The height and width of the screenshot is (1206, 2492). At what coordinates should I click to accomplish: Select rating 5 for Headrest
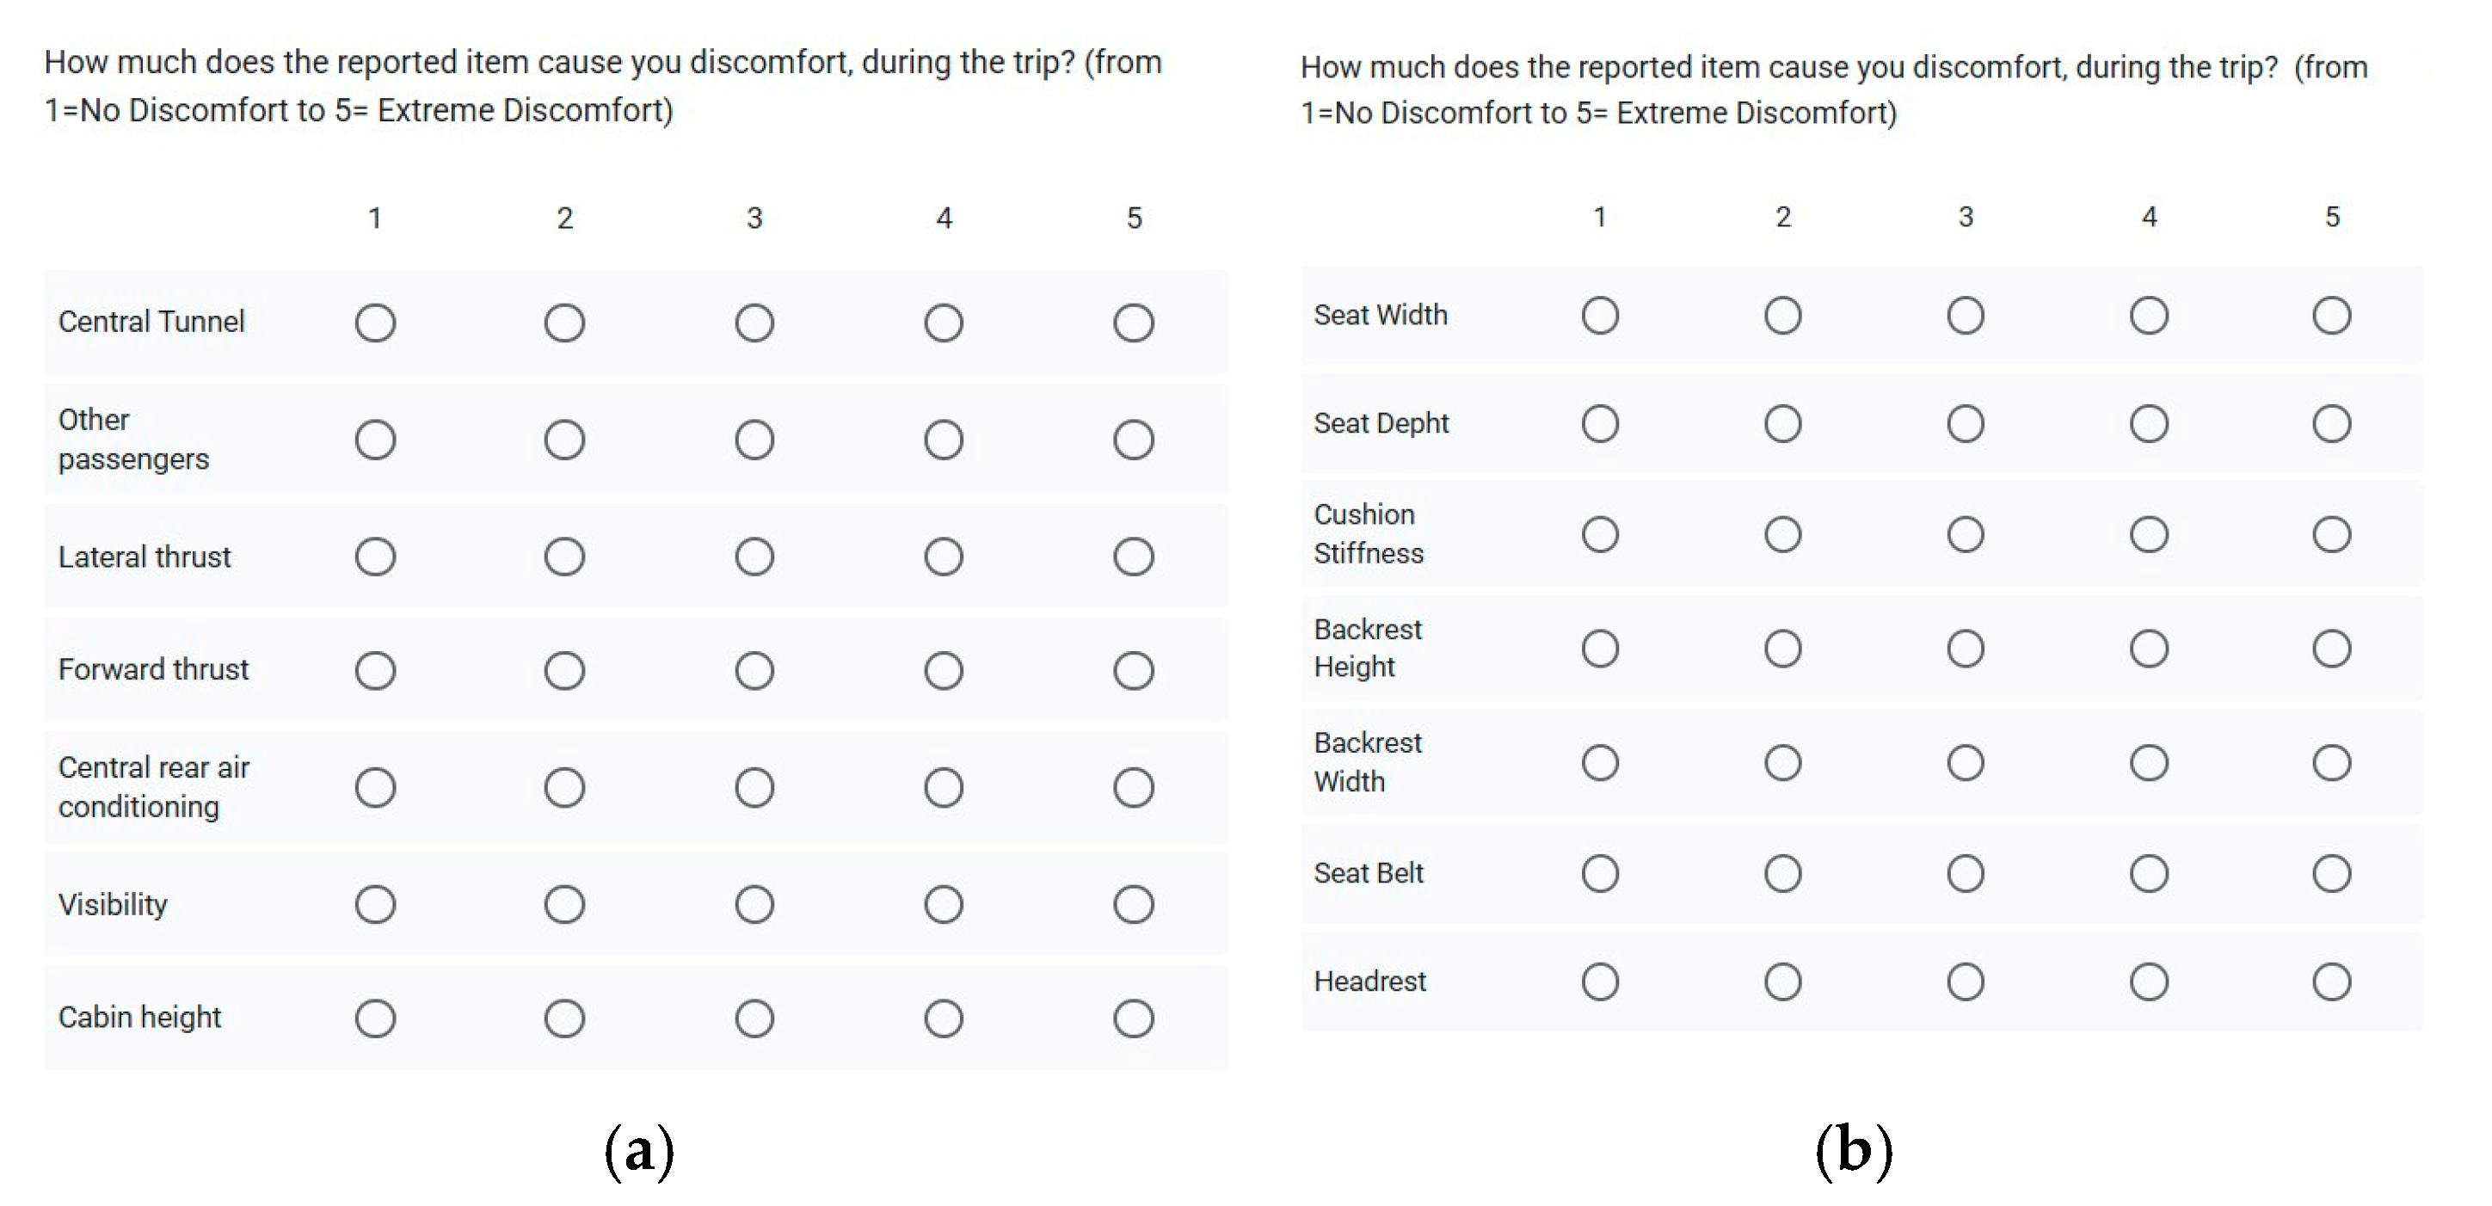click(2331, 981)
